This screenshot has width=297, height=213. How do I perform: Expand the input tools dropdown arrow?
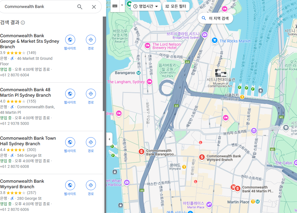point(122,5)
